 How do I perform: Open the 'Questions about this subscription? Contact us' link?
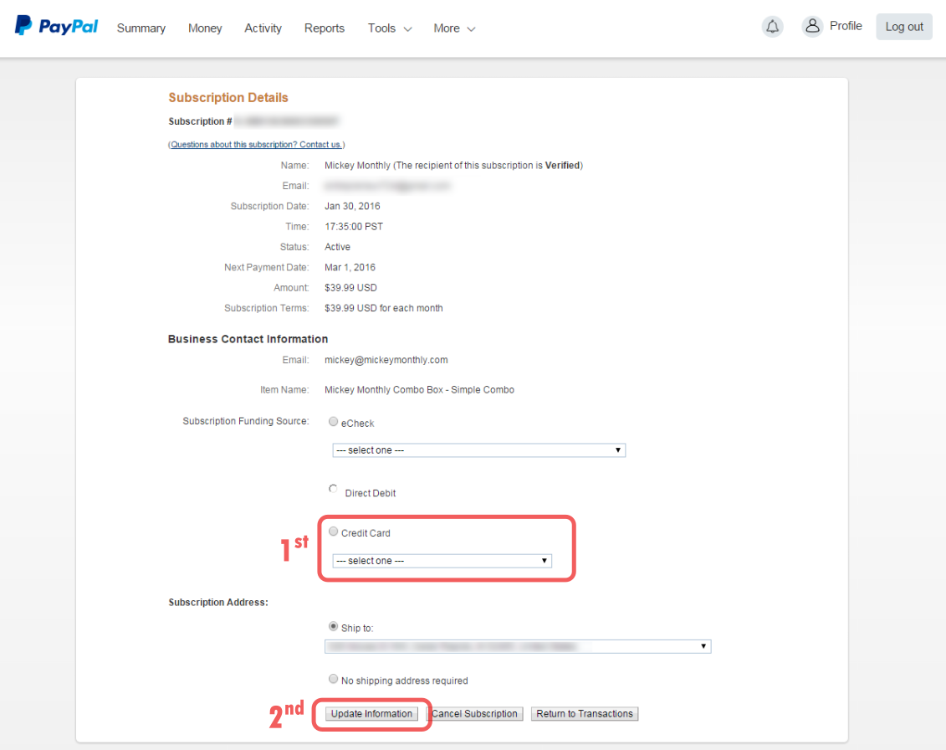257,144
